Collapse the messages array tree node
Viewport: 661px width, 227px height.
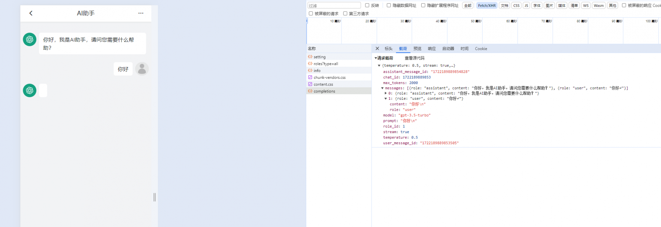382,88
